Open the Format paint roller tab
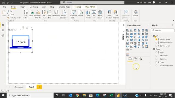The width and height of the screenshot is (175, 98). [x=136, y=59]
